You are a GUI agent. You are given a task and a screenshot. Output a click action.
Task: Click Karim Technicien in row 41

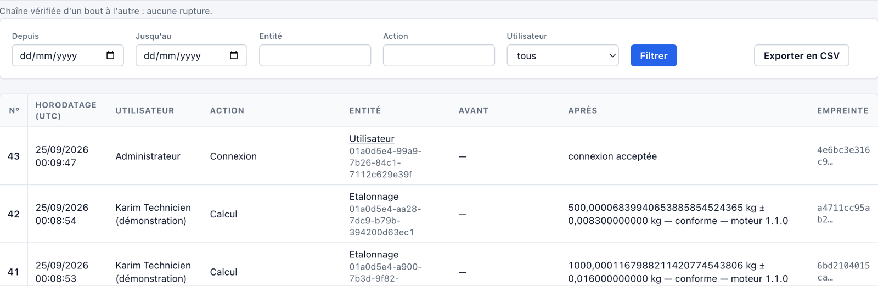[153, 272]
